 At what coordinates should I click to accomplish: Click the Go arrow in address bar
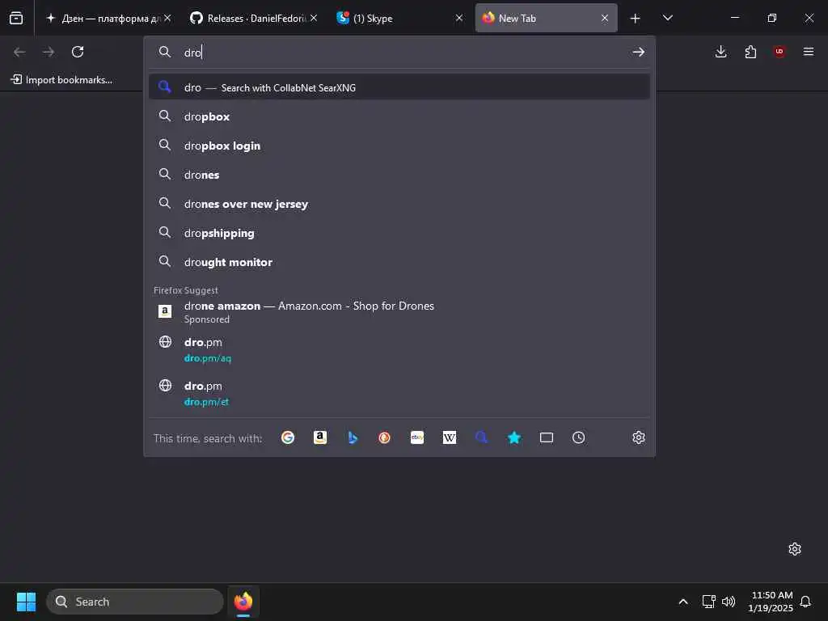639,52
